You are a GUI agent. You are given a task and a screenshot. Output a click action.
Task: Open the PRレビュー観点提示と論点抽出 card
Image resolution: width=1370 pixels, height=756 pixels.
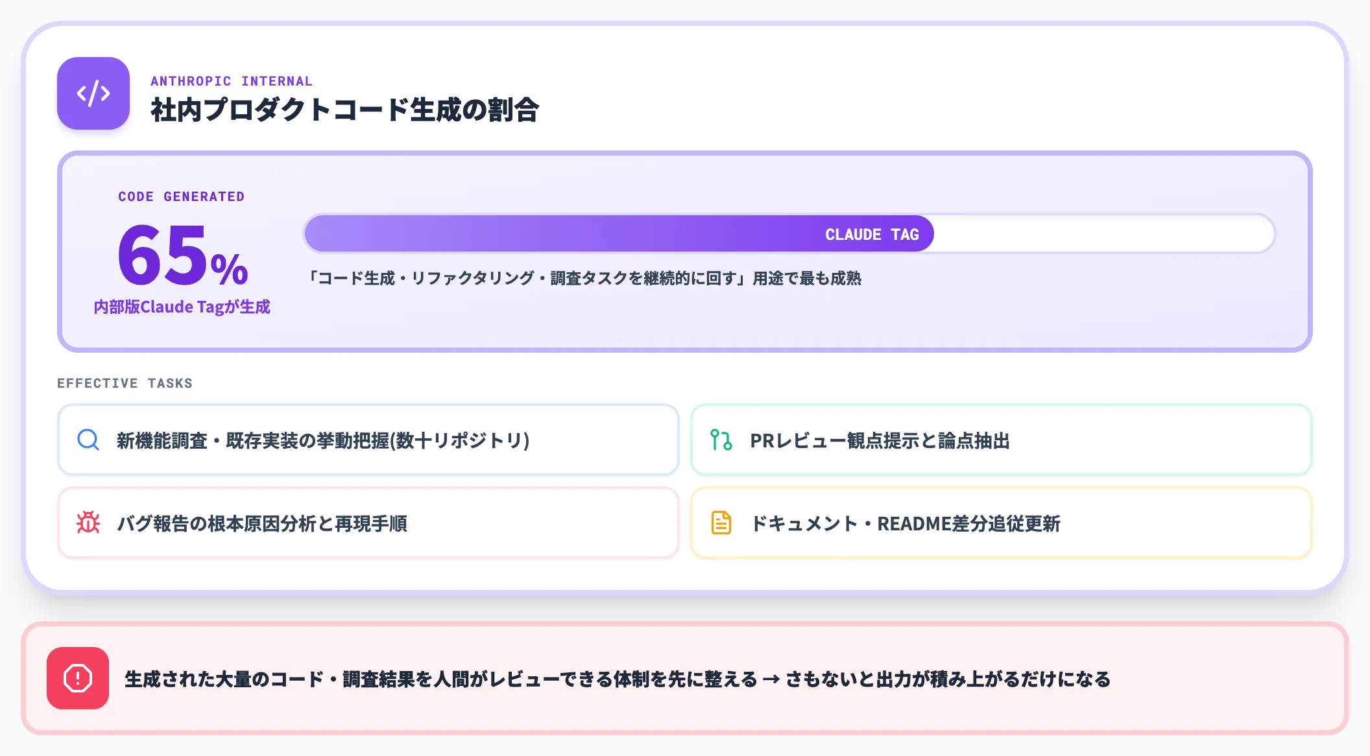[x=1001, y=440]
